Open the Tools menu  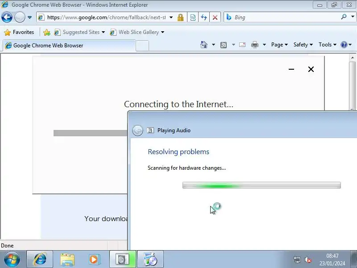328,45
